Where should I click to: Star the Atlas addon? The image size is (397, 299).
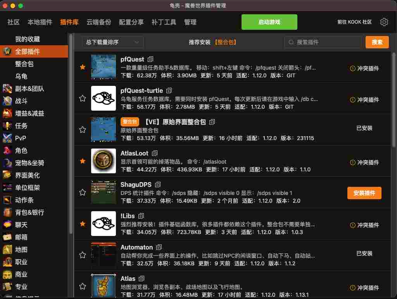83,286
